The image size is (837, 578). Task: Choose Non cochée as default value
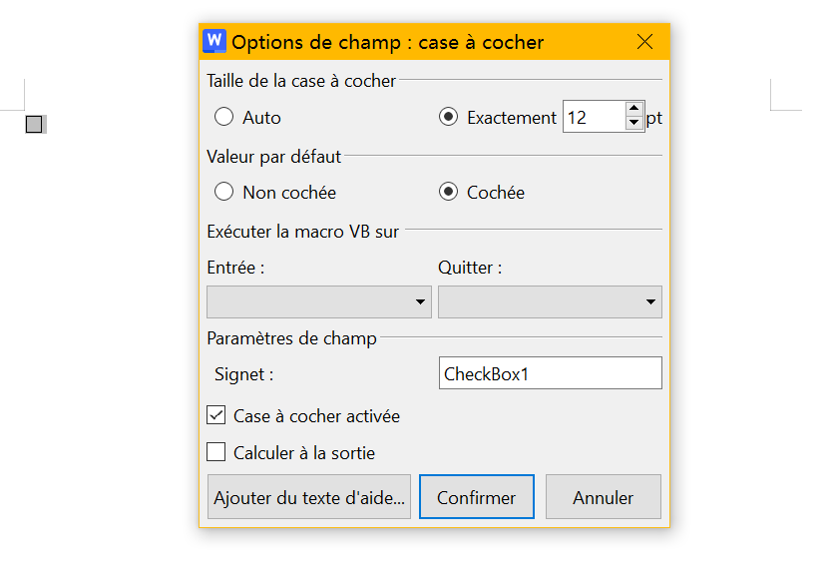point(223,192)
